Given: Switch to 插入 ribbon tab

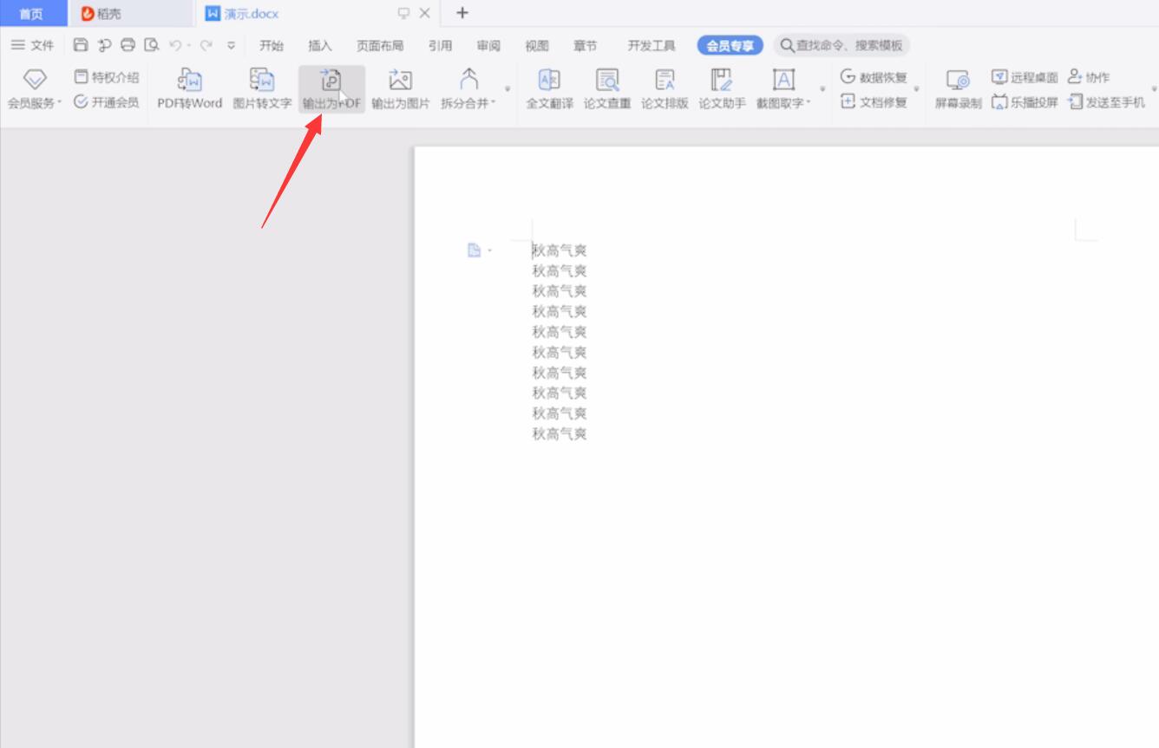Looking at the screenshot, I should [x=320, y=45].
